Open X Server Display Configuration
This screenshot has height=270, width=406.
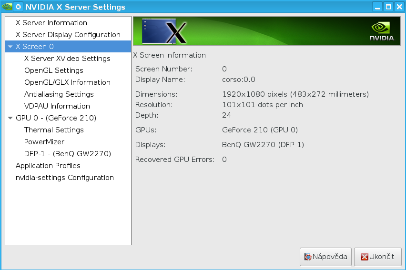click(x=68, y=35)
